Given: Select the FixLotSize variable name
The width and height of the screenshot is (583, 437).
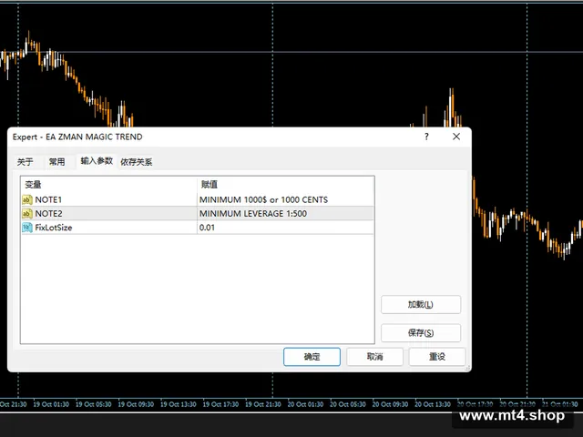Looking at the screenshot, I should [54, 228].
